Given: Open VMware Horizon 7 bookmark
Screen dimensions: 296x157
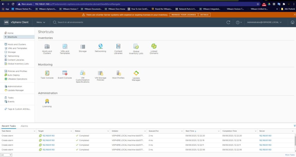Looking at the screenshot, I should pyautogui.click(x=69, y=9).
